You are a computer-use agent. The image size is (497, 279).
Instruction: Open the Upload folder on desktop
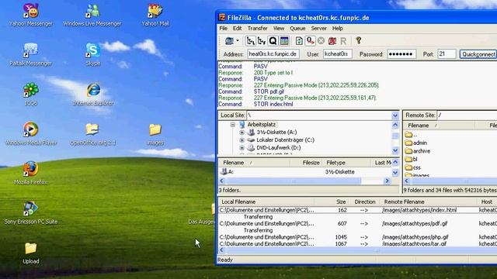coord(31,253)
